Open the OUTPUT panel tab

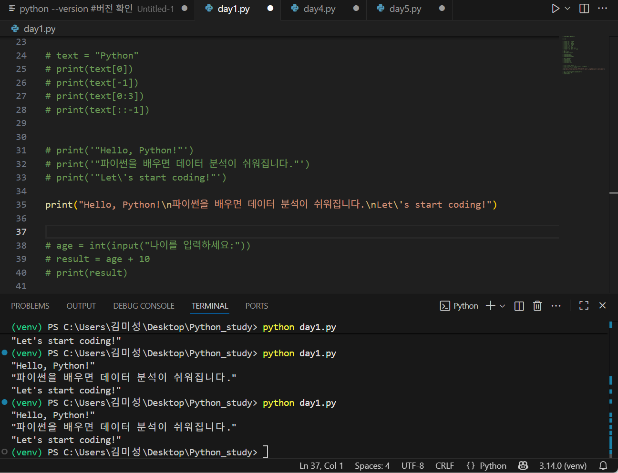pyautogui.click(x=81, y=306)
